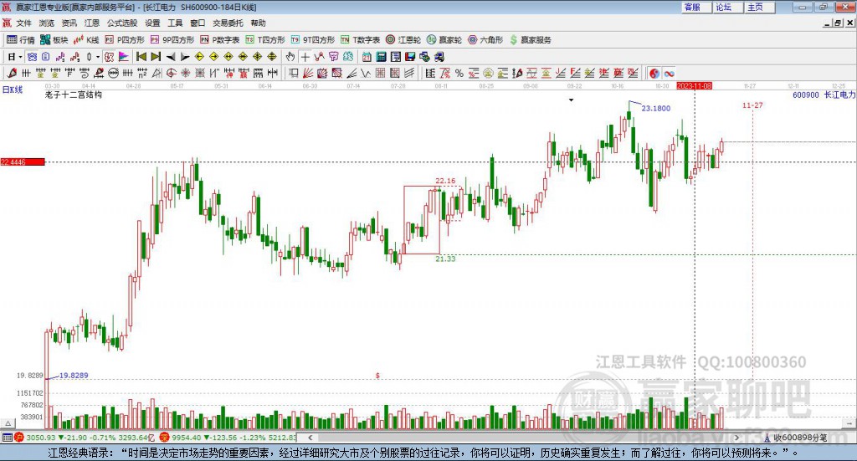Open the P四方形 tool
The height and width of the screenshot is (461, 857).
pos(125,40)
